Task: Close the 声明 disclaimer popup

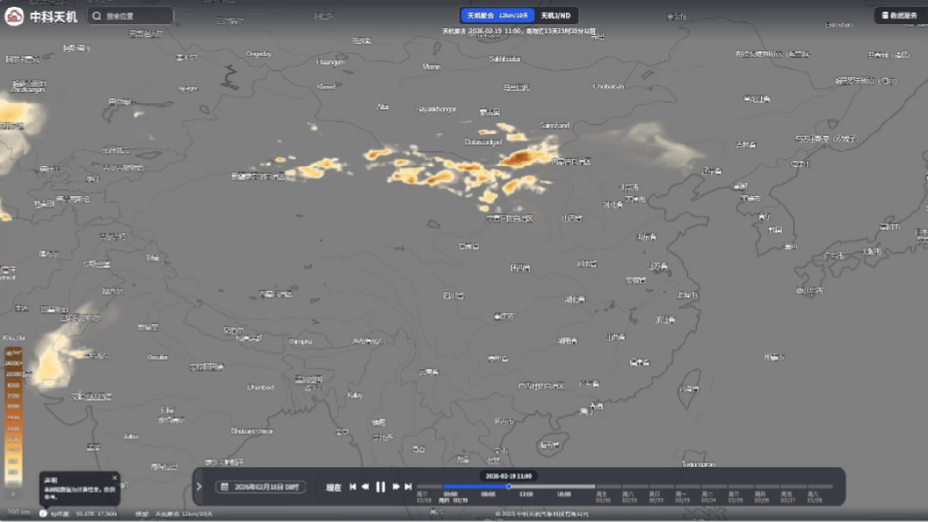Action: coord(114,477)
